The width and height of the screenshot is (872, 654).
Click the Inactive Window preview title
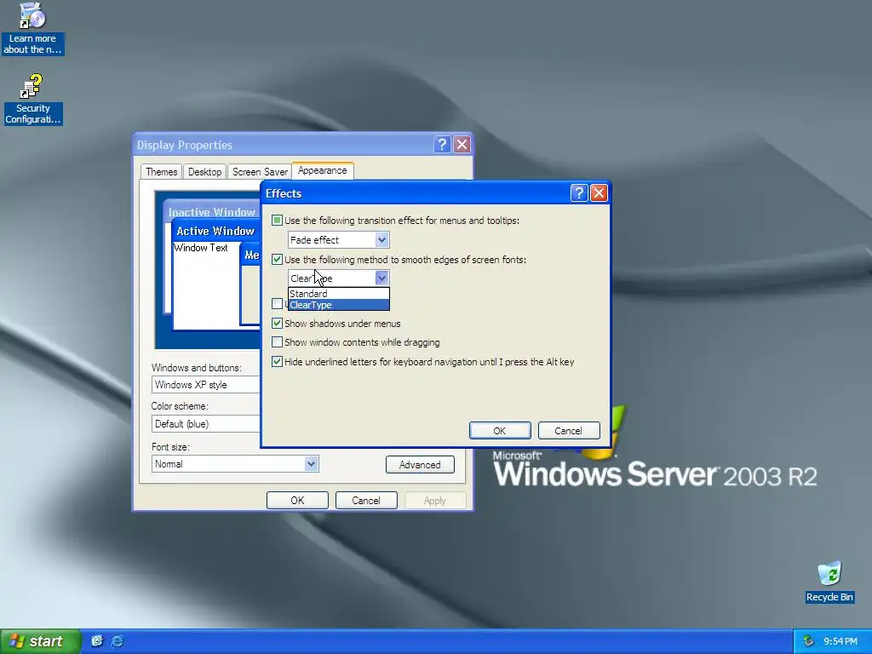[212, 212]
